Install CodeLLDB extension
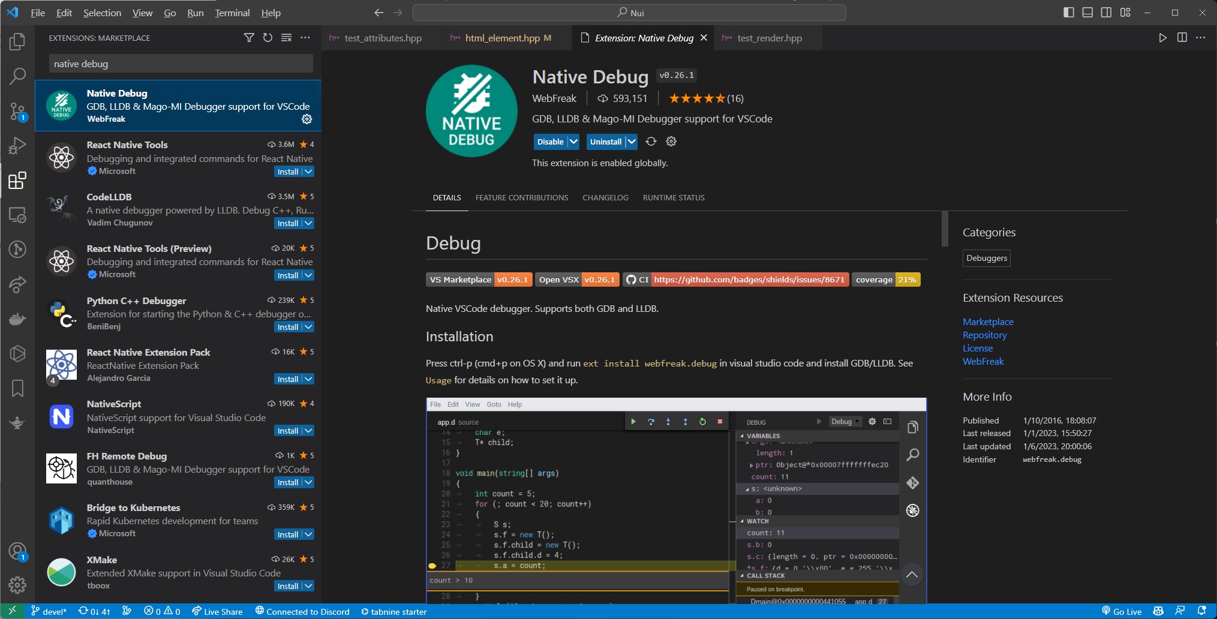 (x=287, y=223)
